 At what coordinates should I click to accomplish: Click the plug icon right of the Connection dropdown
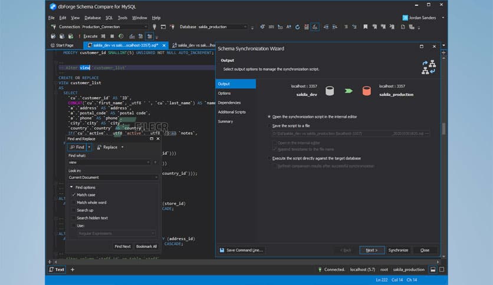(x=155, y=26)
